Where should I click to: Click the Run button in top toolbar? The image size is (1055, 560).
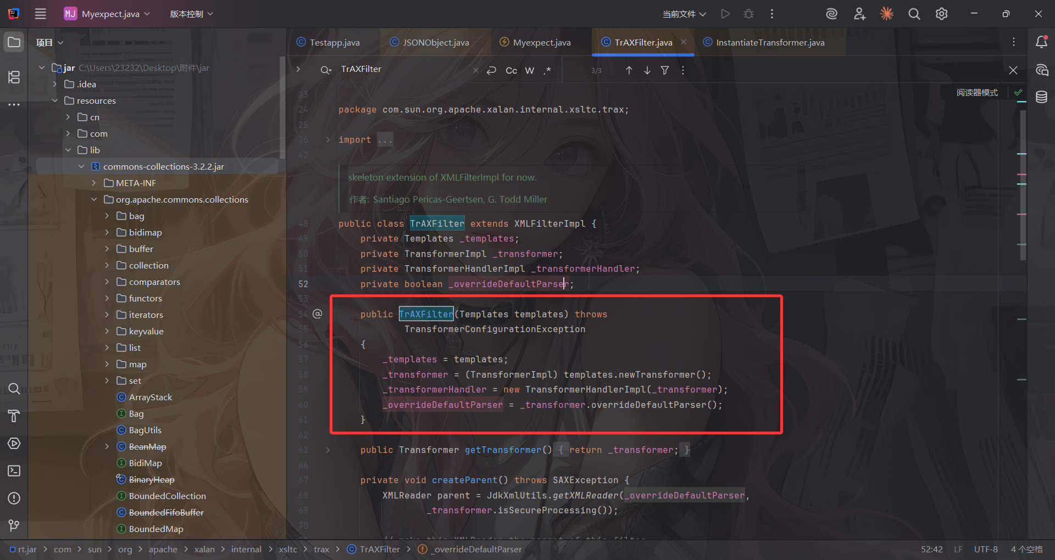pyautogui.click(x=725, y=14)
